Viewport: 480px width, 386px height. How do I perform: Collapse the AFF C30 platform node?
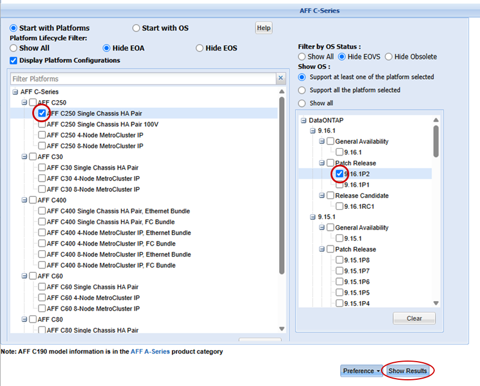24,157
